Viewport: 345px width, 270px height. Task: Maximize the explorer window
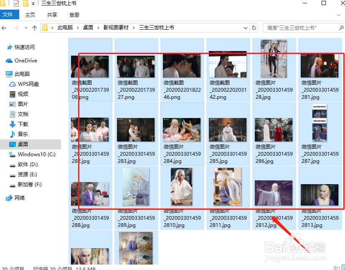(x=324, y=3)
